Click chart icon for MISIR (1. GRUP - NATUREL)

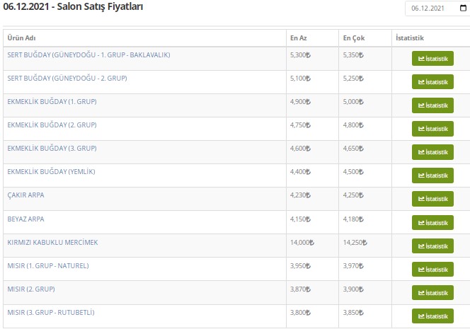(x=421, y=269)
